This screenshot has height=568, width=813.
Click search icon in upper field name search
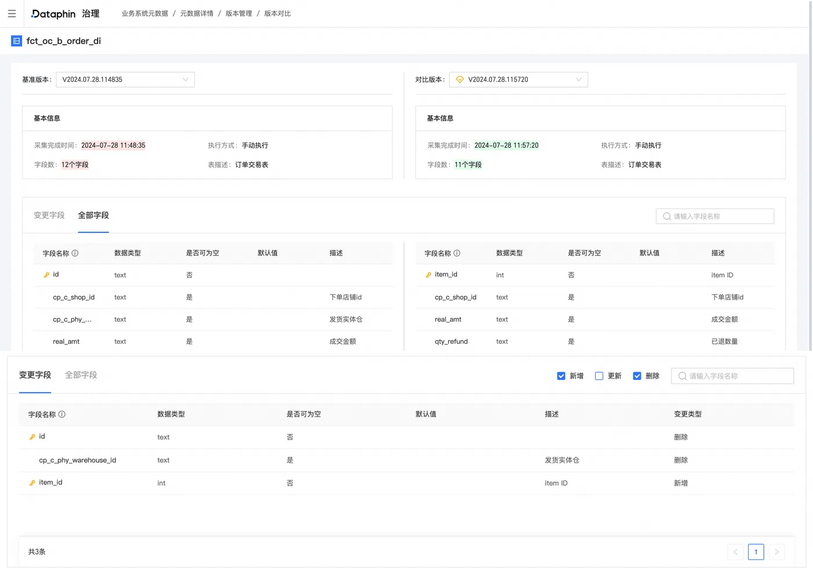(x=667, y=216)
